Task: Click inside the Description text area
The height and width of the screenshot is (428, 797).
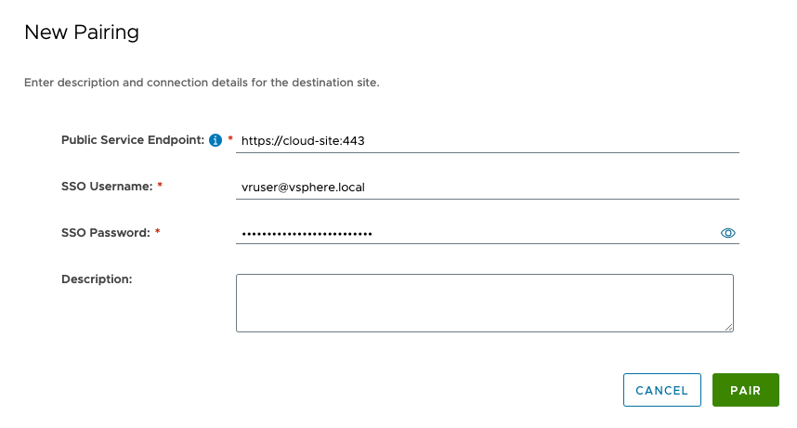Action: (x=484, y=303)
